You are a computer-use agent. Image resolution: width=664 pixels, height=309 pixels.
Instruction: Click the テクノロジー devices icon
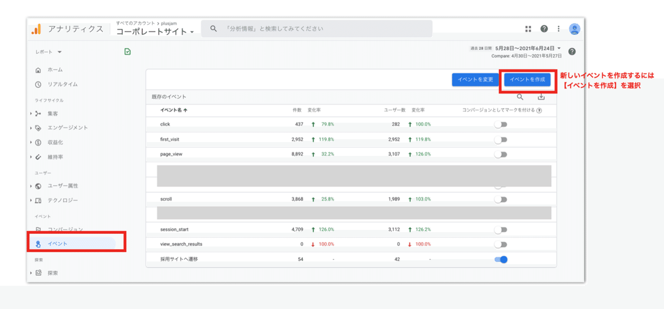pos(38,200)
